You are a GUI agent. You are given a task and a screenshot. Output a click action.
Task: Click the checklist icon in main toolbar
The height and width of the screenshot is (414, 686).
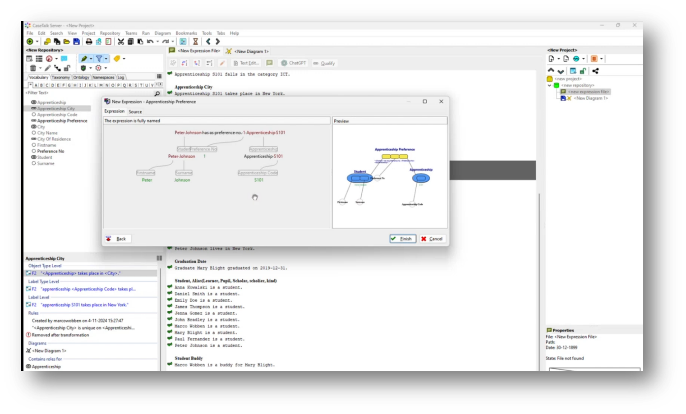point(108,41)
